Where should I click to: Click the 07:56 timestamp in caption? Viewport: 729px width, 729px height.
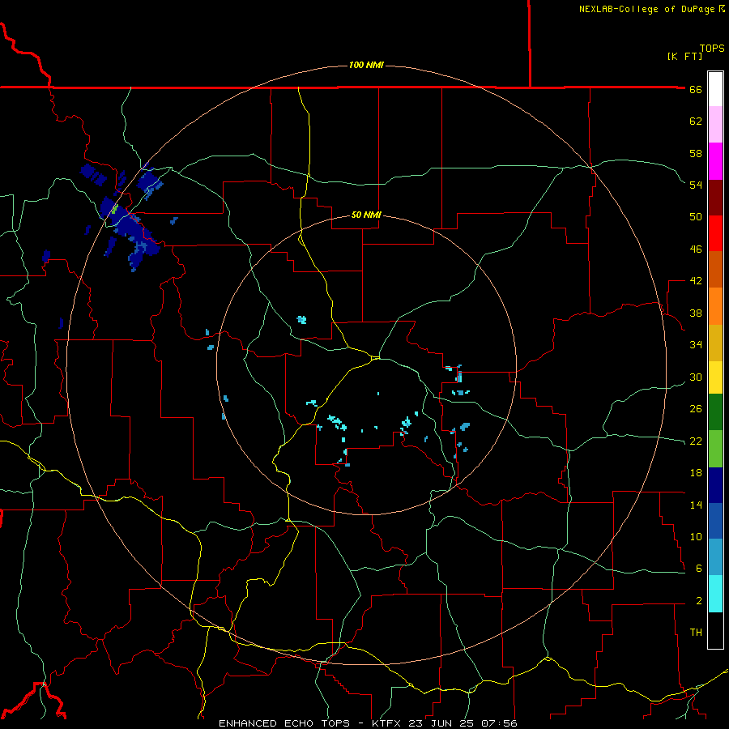coord(500,723)
